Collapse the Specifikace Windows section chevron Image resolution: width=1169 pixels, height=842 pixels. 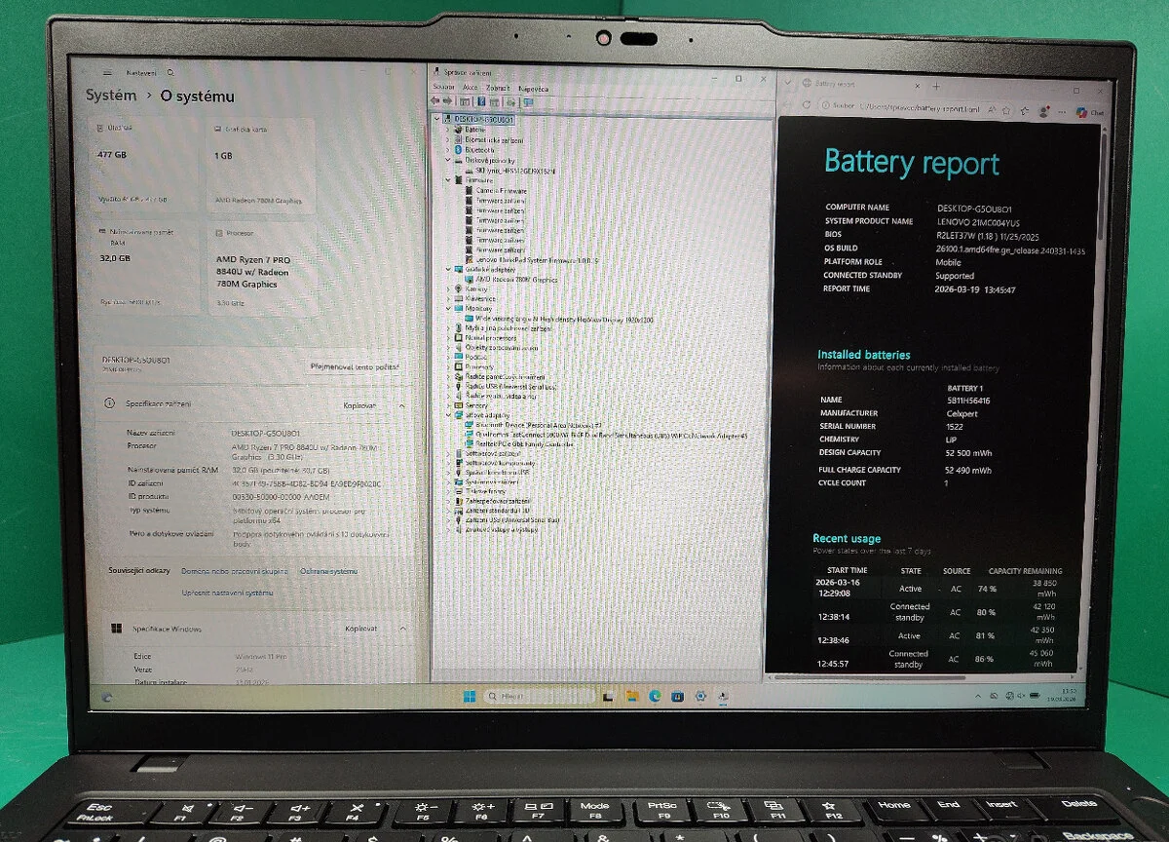[403, 630]
